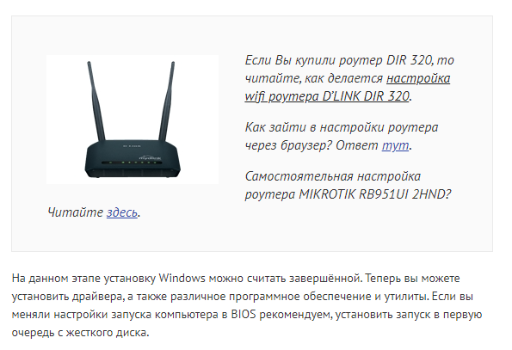Viewport: 512px width, 350px height.
Task: Select the router's right antenna
Action: (167, 101)
